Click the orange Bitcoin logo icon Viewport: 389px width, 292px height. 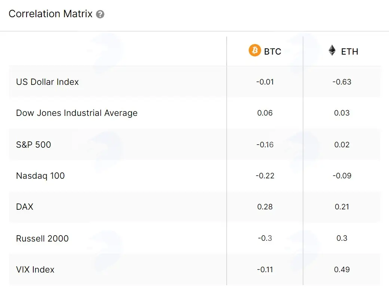point(255,50)
